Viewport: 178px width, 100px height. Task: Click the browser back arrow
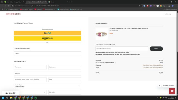[x=2, y=6]
